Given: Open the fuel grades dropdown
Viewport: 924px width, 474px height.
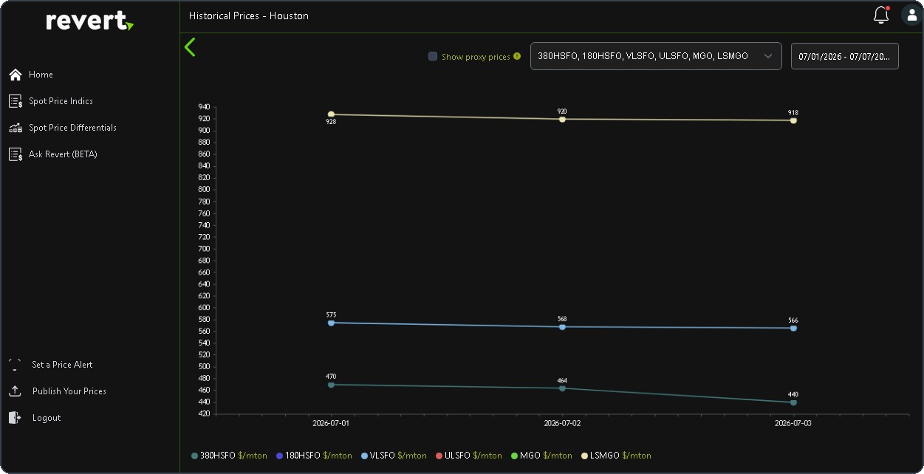Looking at the screenshot, I should pos(656,56).
